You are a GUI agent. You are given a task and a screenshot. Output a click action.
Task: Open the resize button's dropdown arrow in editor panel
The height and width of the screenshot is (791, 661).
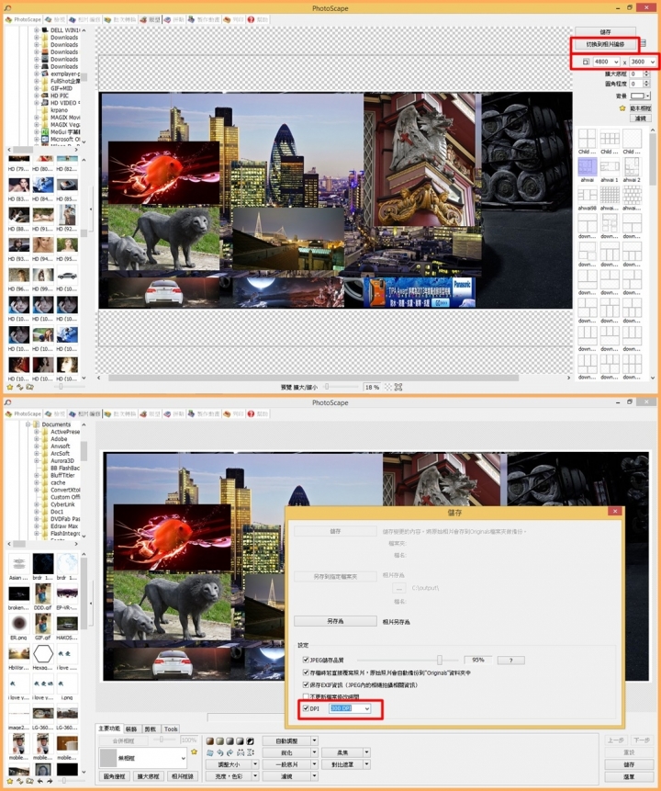click(x=255, y=764)
